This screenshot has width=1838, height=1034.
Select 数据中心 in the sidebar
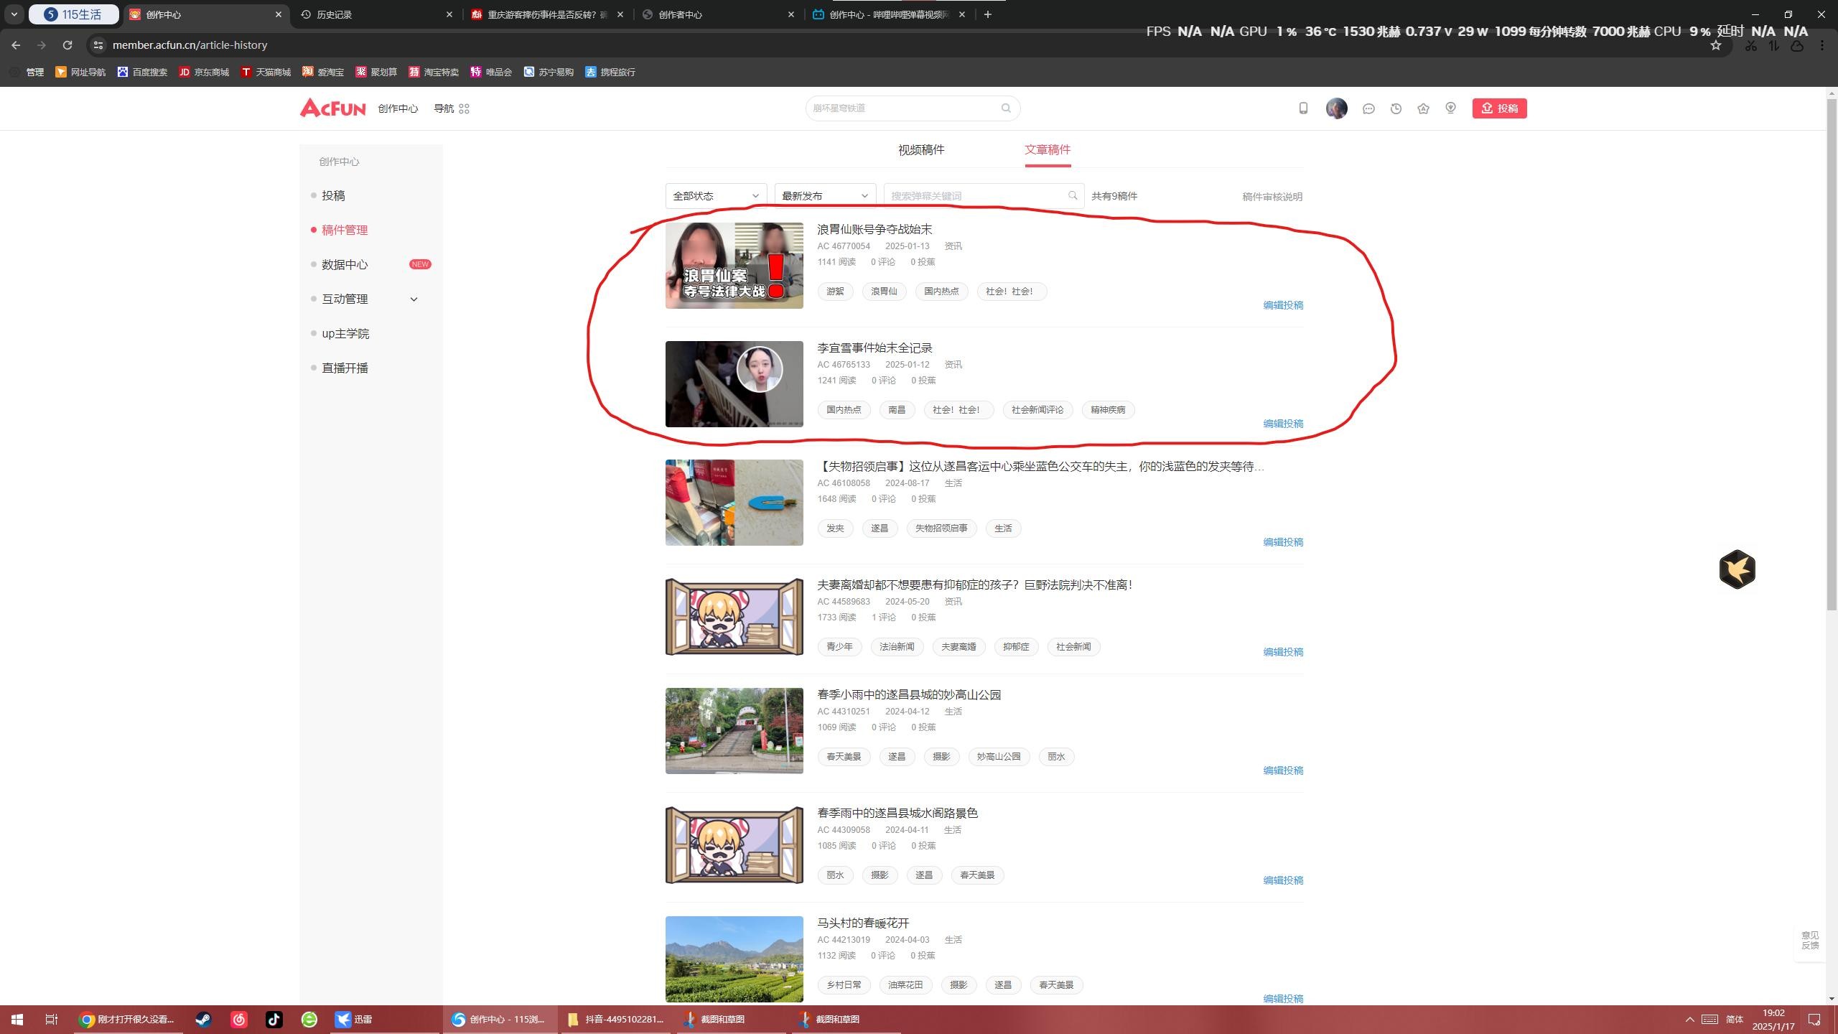click(345, 264)
